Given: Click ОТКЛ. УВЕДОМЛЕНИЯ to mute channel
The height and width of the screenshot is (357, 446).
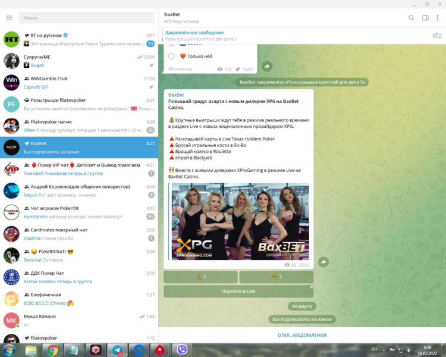Looking at the screenshot, I should click(x=302, y=335).
